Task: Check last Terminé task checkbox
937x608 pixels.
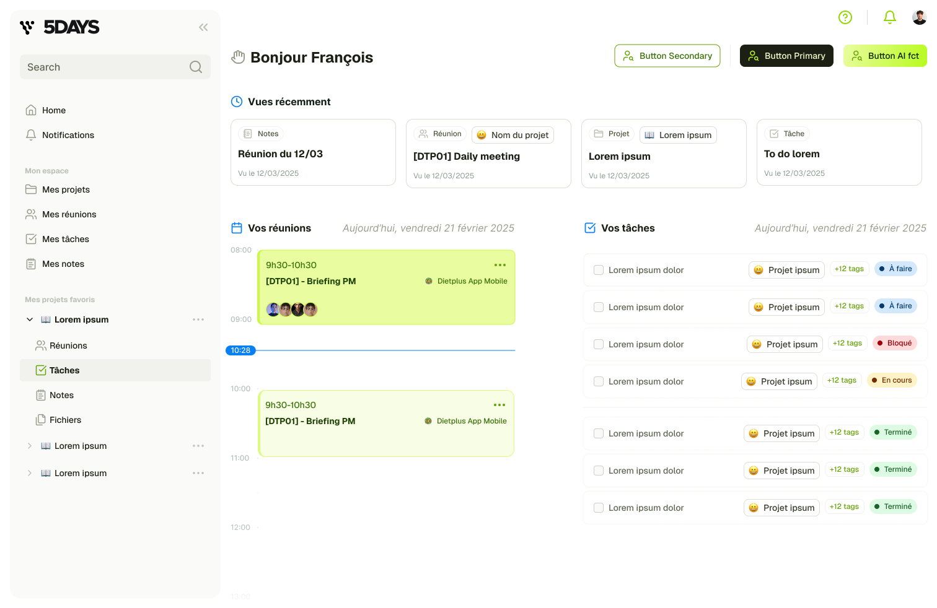Action: [x=599, y=508]
